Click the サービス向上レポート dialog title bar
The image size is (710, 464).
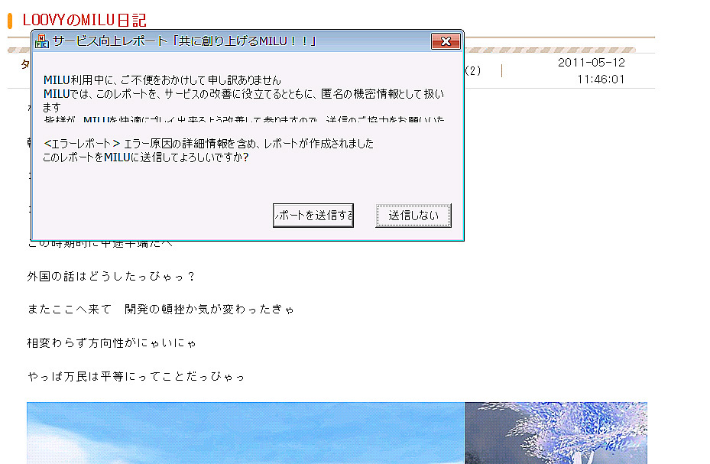pos(229,41)
